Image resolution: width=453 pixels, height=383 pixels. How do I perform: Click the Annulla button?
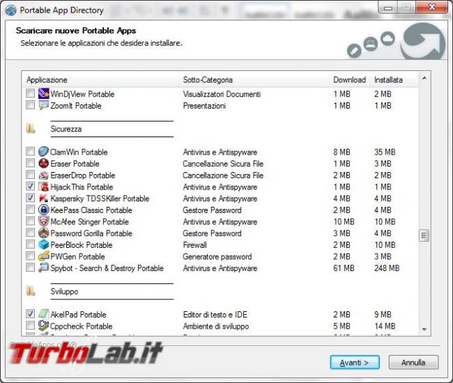[x=413, y=362]
